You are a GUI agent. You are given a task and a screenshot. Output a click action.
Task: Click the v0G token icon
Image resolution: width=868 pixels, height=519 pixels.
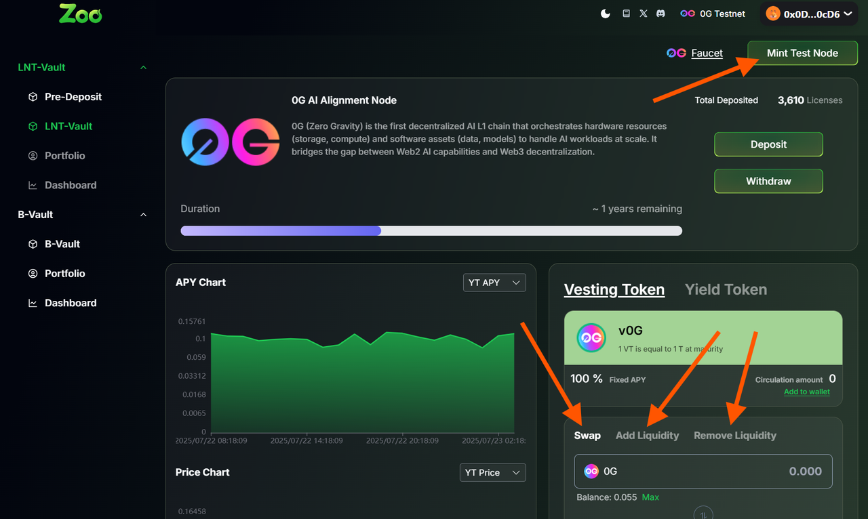(591, 337)
